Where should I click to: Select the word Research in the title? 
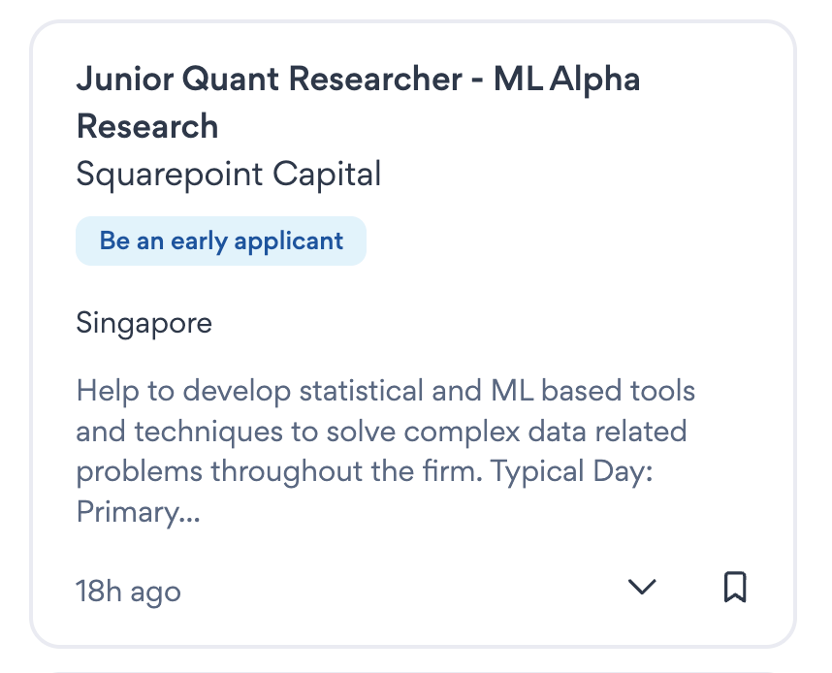click(x=147, y=126)
